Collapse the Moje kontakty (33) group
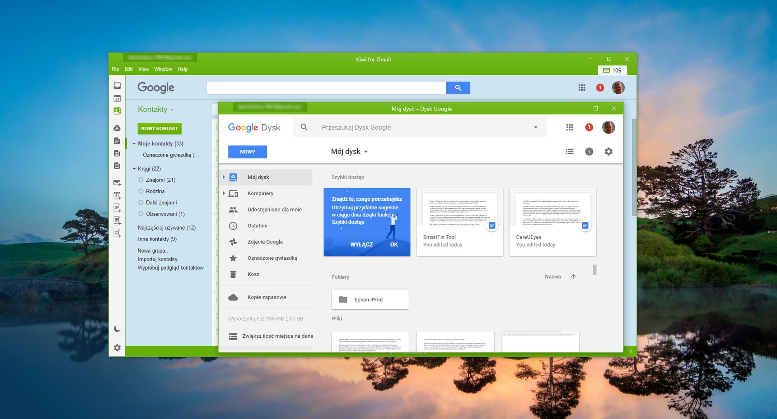The height and width of the screenshot is (419, 777). 134,144
